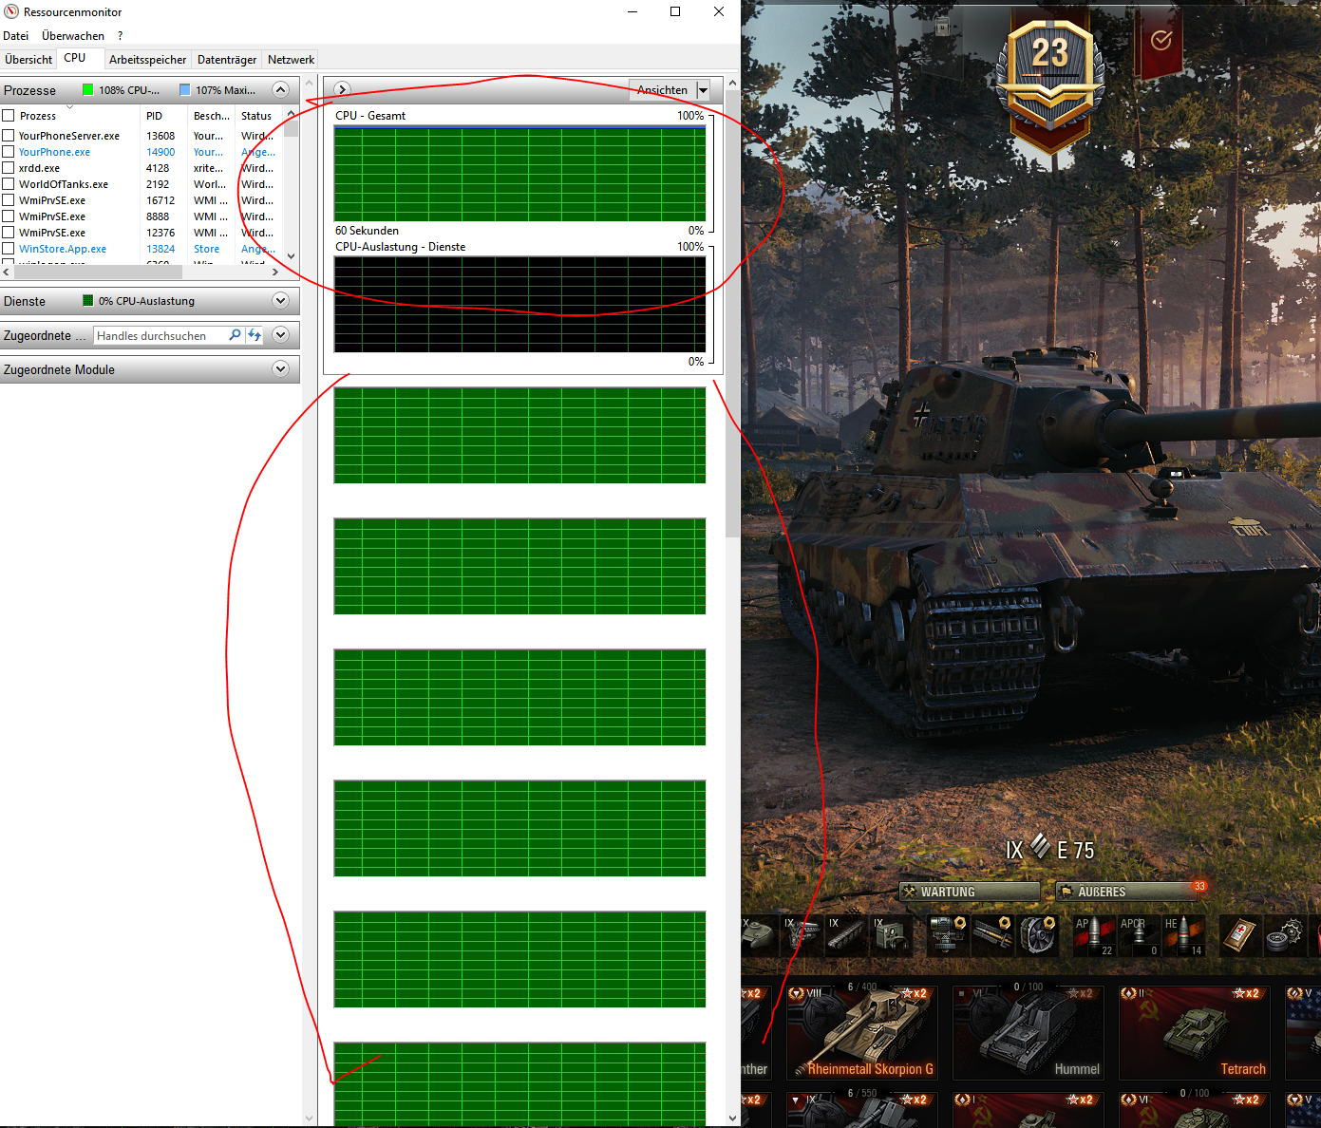Expand the Zugeordnete Module section
Screen dimensions: 1321x1128
point(280,368)
